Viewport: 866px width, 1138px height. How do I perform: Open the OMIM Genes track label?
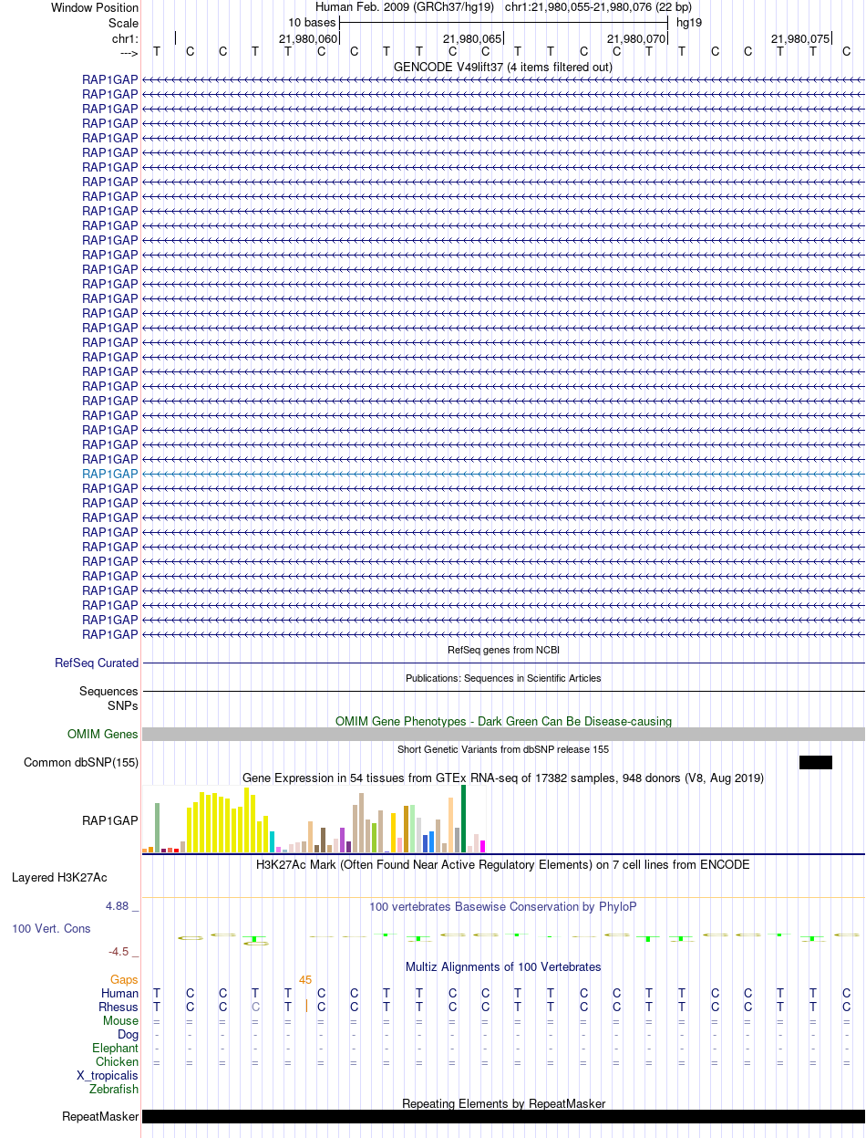(x=103, y=735)
